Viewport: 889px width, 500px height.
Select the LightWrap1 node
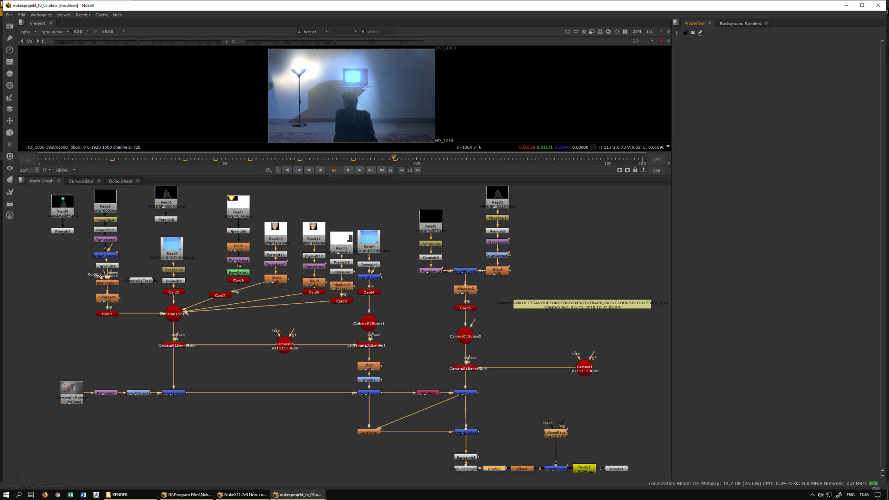(369, 432)
